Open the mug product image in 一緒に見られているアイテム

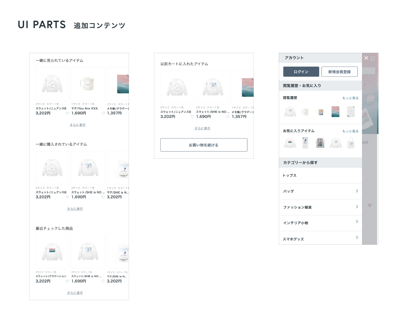(x=88, y=84)
